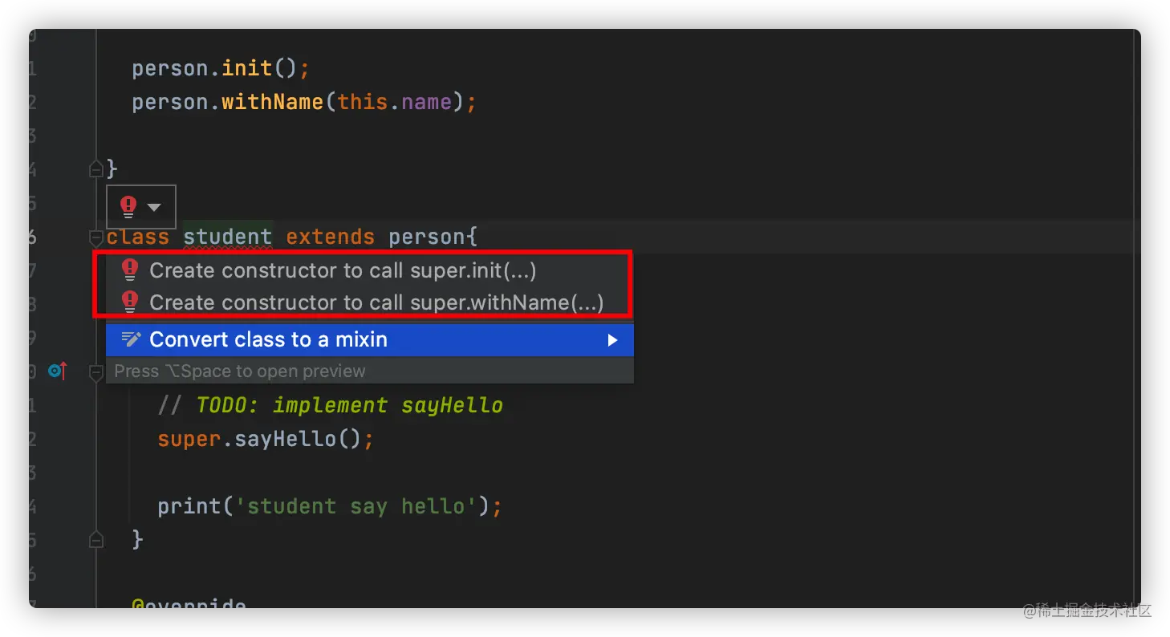The height and width of the screenshot is (637, 1170).
Task: Click the Press ⌥Space to open preview hint
Action: click(240, 371)
